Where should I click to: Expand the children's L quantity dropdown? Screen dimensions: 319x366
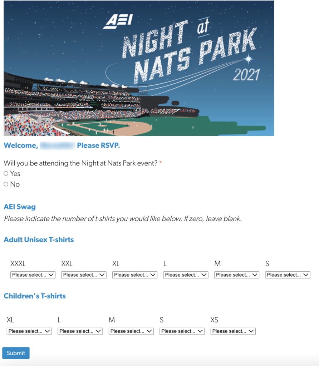click(x=80, y=331)
